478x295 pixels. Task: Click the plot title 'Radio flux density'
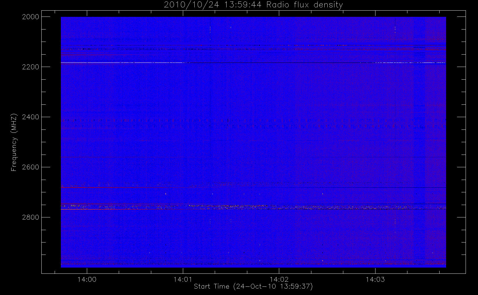click(x=305, y=5)
